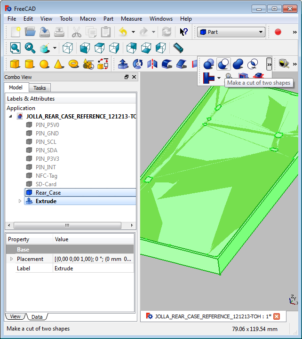Open the measure distance ruler tool
The width and height of the screenshot is (302, 339).
pos(178,48)
